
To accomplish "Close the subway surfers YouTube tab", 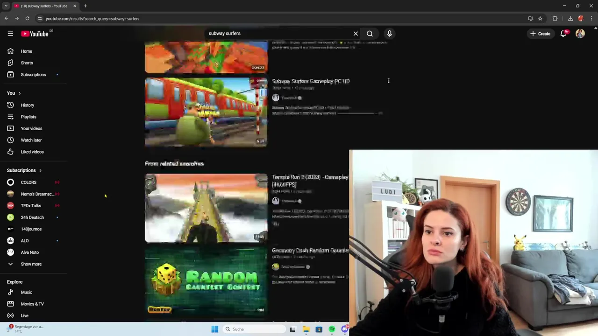I will tap(74, 6).
